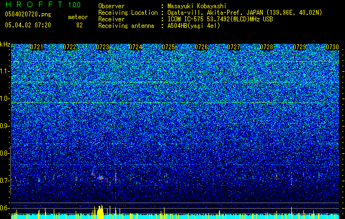Click the 0730 time marker
The image size is (345, 219).
(x=332, y=47)
